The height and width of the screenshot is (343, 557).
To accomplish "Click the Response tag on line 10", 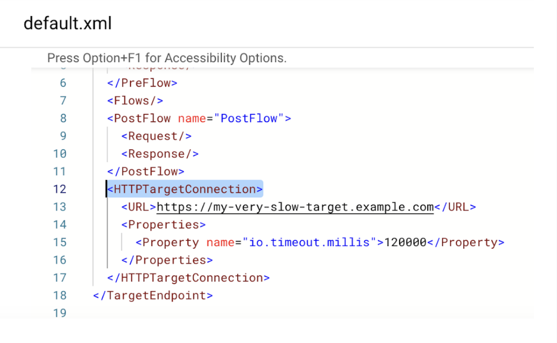I will click(x=160, y=154).
